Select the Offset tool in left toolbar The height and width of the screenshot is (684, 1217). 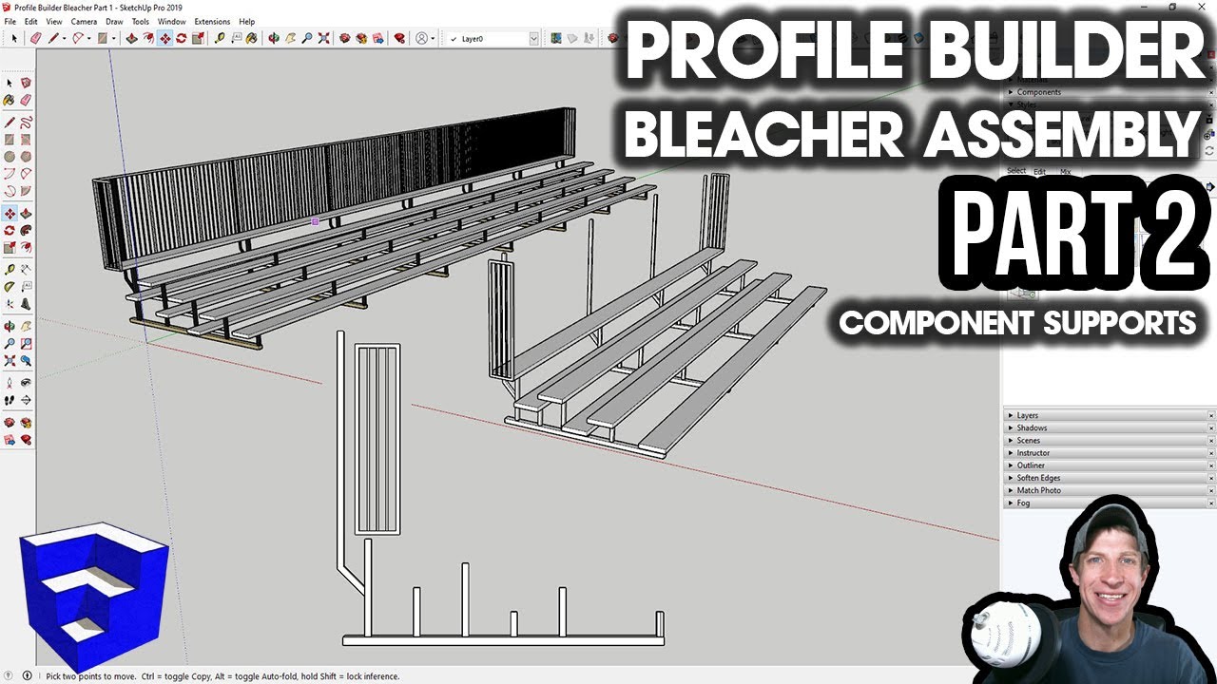coord(26,248)
